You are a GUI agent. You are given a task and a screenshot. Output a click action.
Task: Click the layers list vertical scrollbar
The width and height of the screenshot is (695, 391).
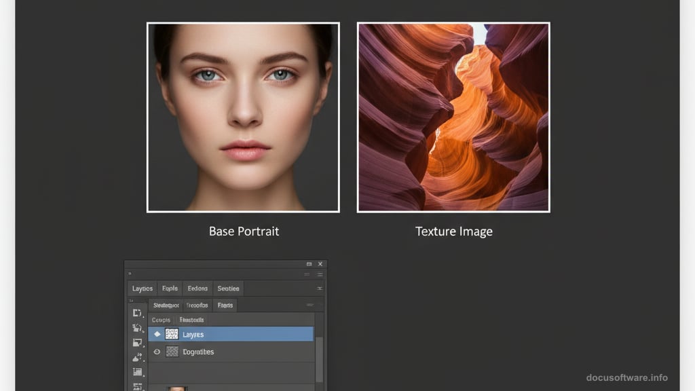(x=319, y=360)
